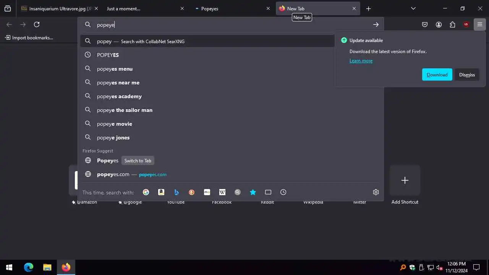
Task: Open search settings gear icon
Action: point(376,192)
